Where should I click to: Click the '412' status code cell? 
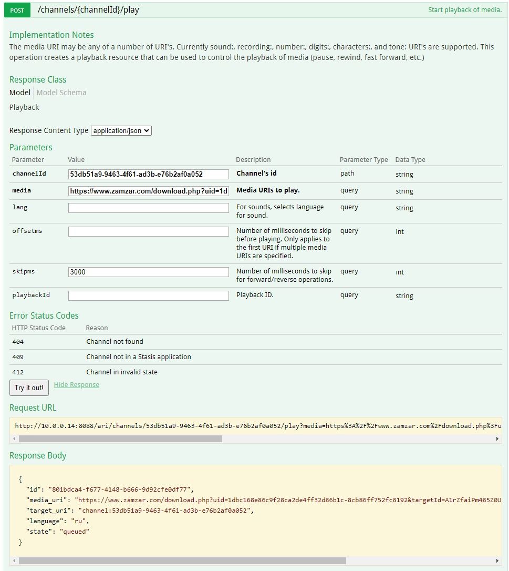[18, 373]
